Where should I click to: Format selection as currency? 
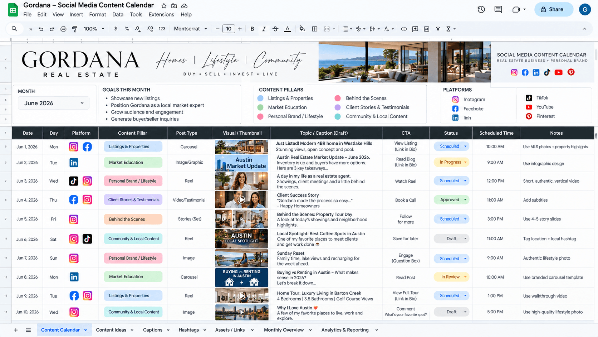tap(116, 29)
